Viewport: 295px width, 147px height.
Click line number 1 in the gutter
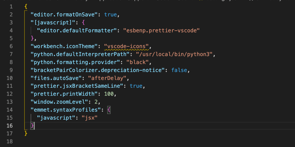click(x=11, y=6)
